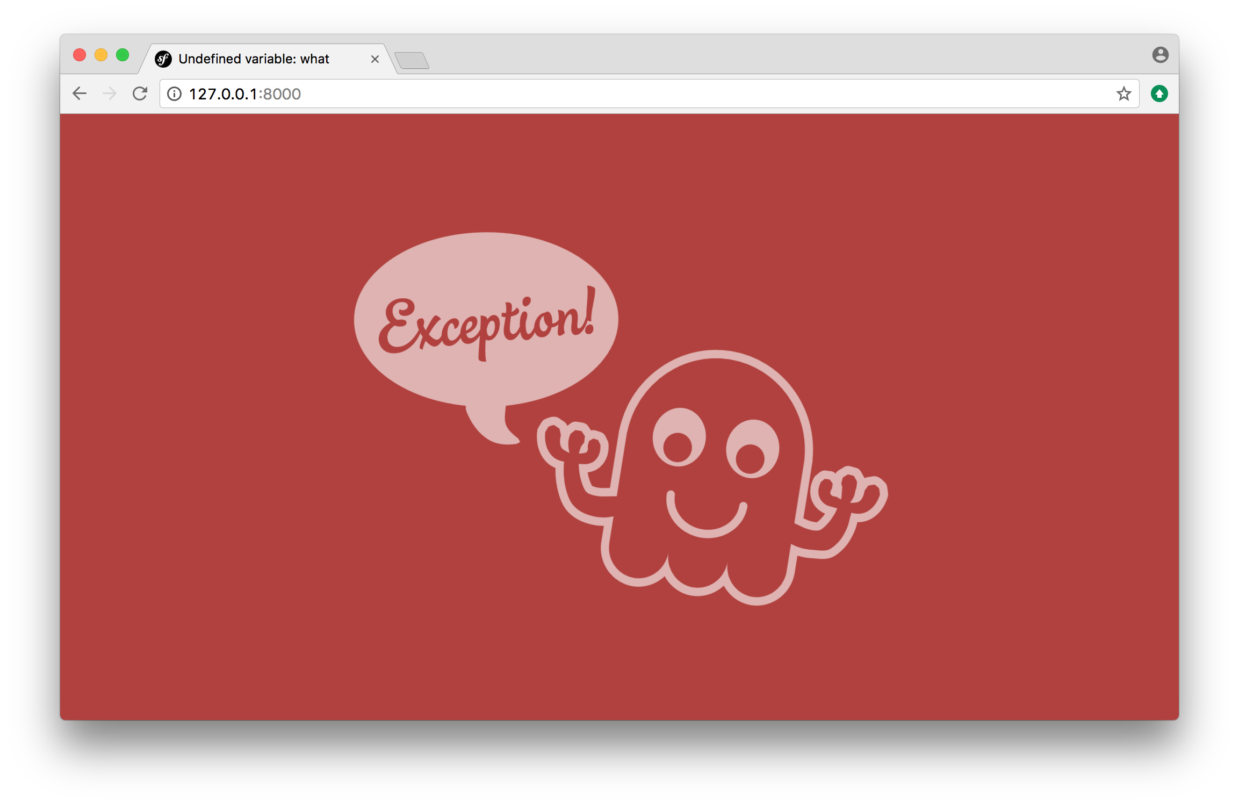Click the Exception! speech bubble
Image resolution: width=1239 pixels, height=806 pixels.
(x=486, y=320)
